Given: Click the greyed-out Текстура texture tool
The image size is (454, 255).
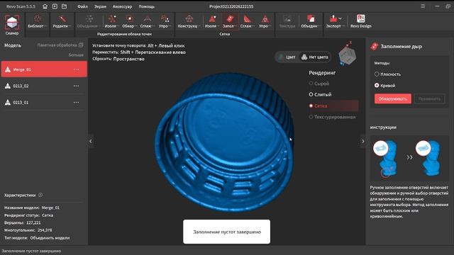Looking at the screenshot, I should (287, 22).
